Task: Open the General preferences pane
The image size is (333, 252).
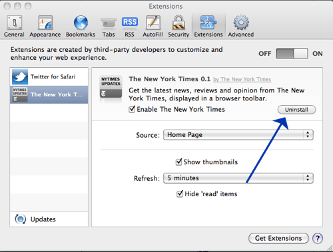Action: pos(14,26)
